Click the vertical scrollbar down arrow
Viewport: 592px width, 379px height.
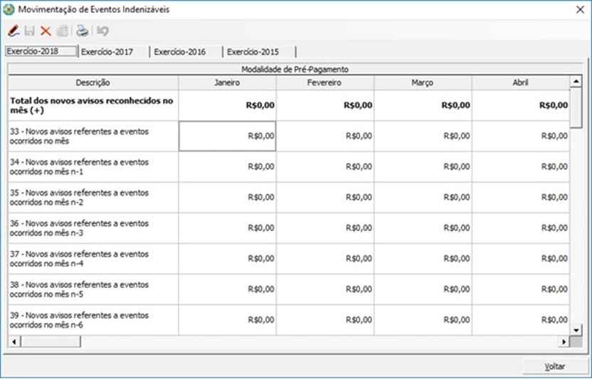(576, 331)
